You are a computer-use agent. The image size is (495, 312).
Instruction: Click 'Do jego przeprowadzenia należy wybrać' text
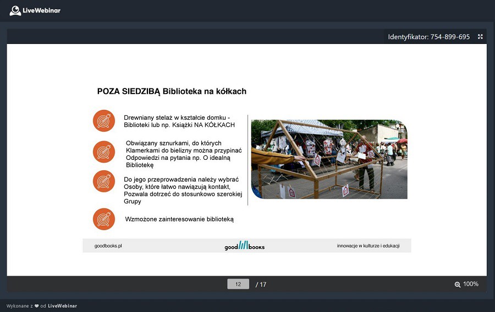pyautogui.click(x=181, y=179)
